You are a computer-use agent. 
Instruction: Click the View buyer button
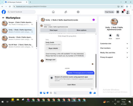pyautogui.click(x=53, y=30)
